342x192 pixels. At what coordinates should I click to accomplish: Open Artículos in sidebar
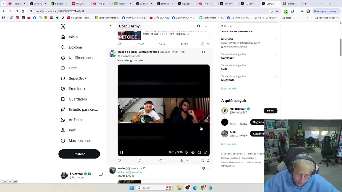[x=72, y=120]
